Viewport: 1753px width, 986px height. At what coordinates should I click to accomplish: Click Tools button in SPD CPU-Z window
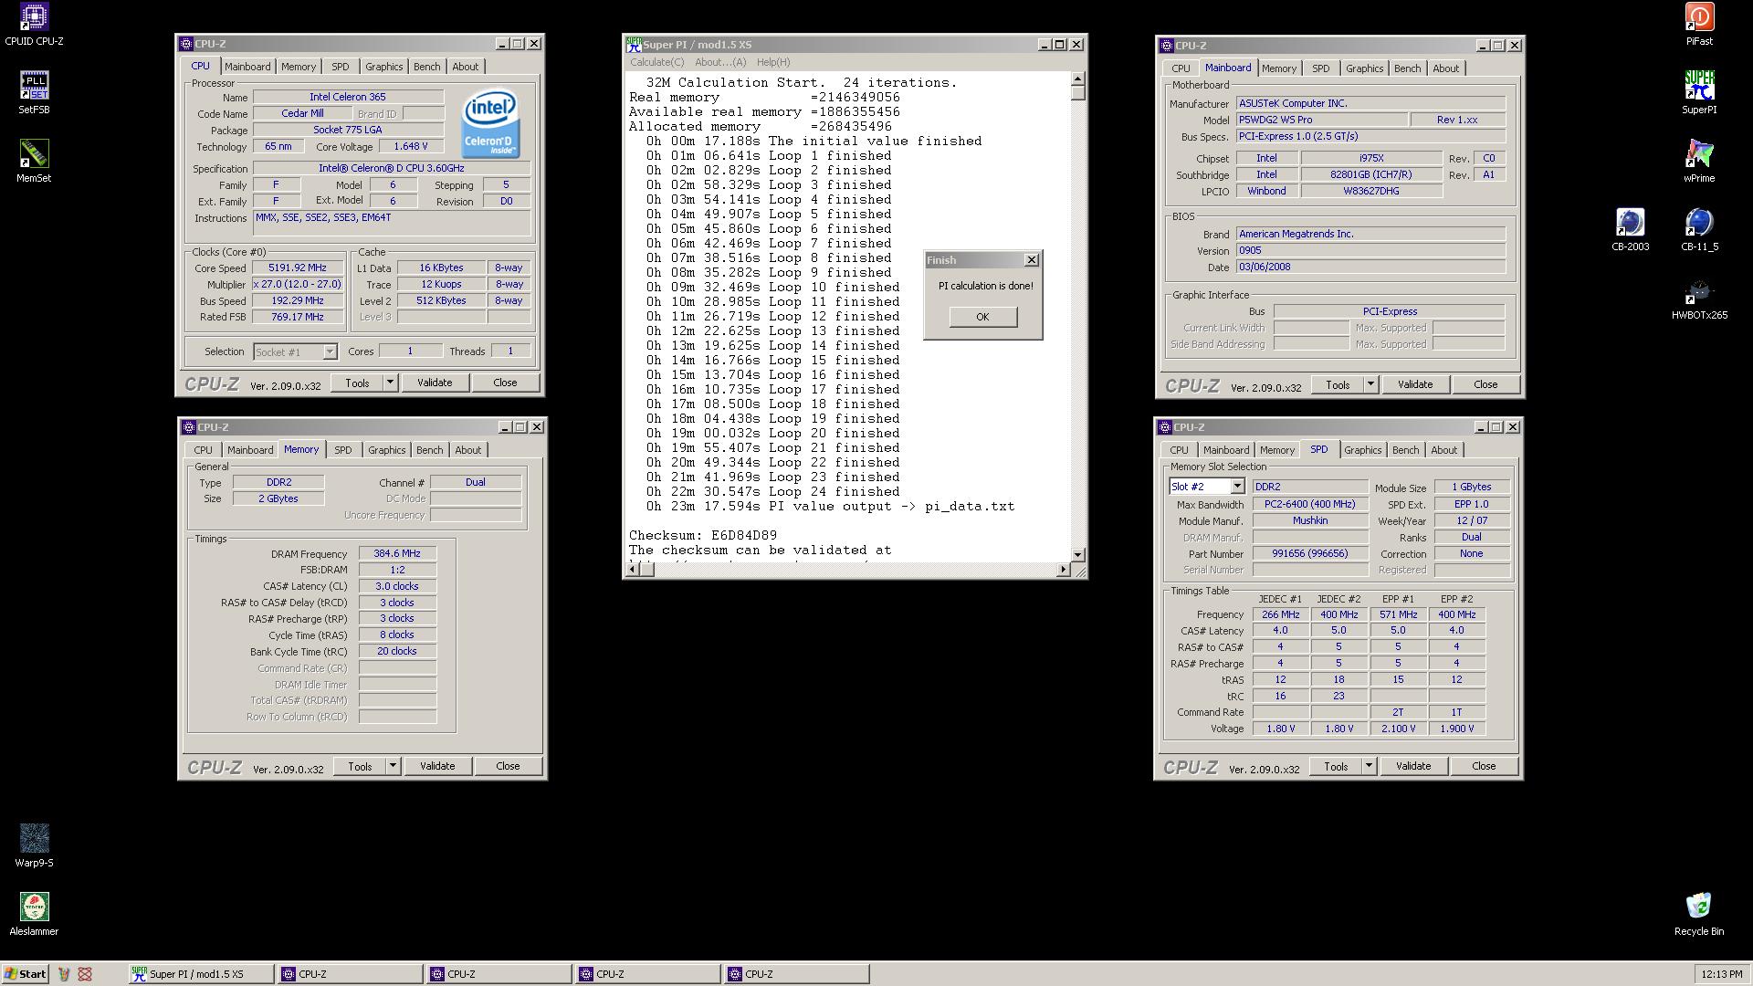pyautogui.click(x=1336, y=766)
